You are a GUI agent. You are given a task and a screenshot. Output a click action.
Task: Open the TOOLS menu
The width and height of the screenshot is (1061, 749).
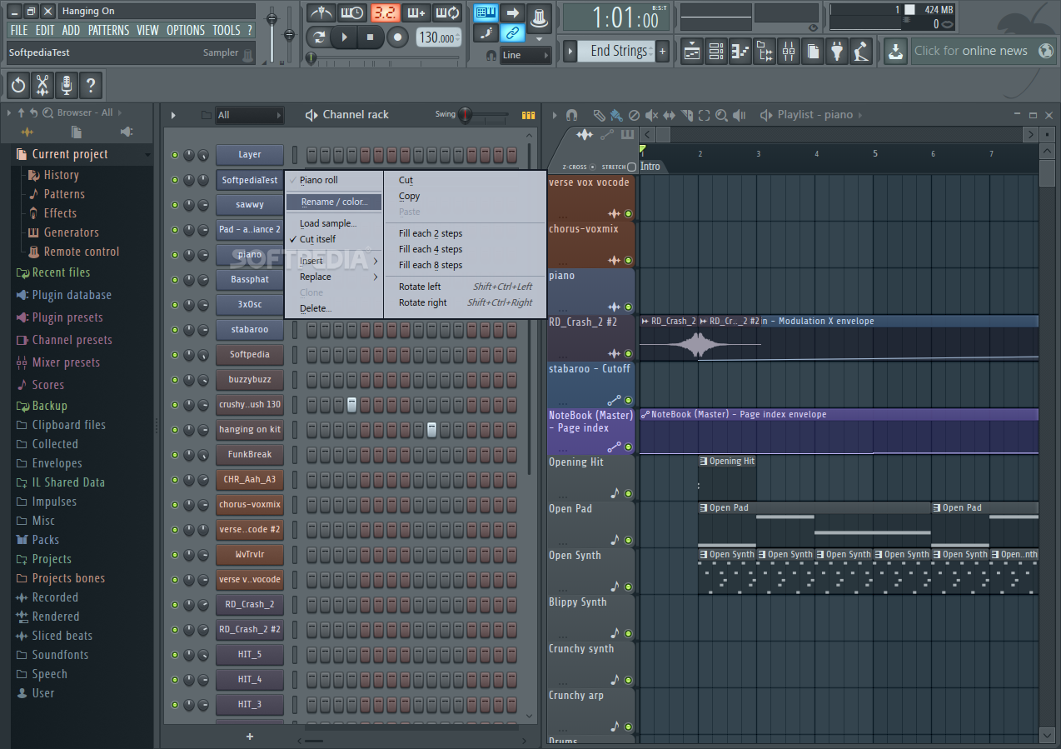[x=226, y=30]
